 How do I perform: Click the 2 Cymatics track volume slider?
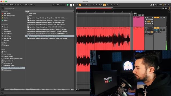(157, 30)
